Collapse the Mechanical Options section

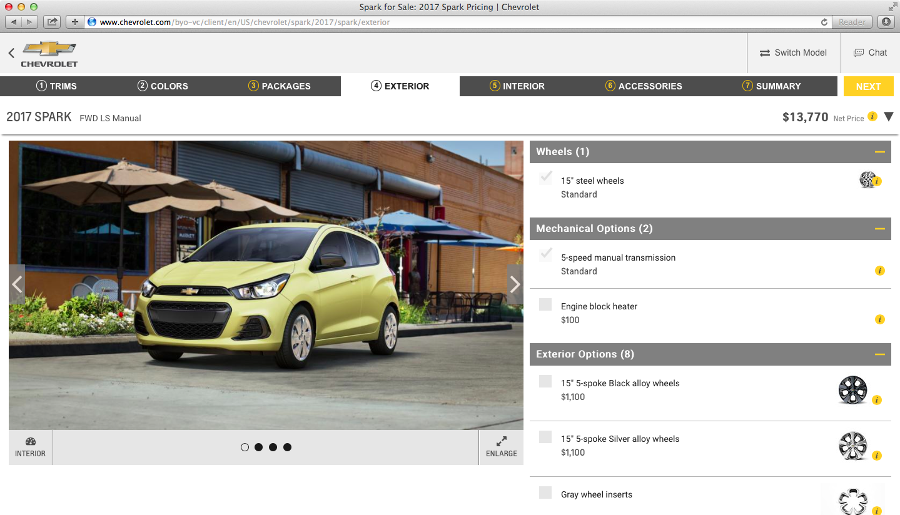click(880, 229)
